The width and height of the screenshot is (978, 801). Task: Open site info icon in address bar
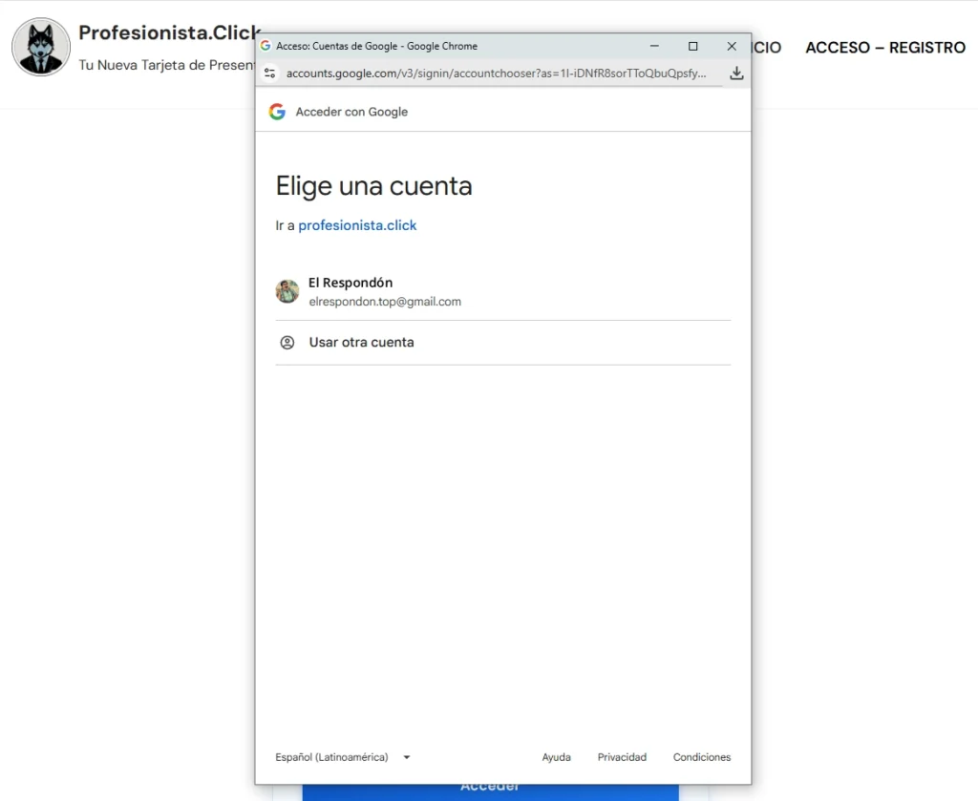tap(270, 74)
